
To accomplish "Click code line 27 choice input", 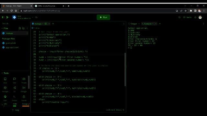I will tap(63, 52).
